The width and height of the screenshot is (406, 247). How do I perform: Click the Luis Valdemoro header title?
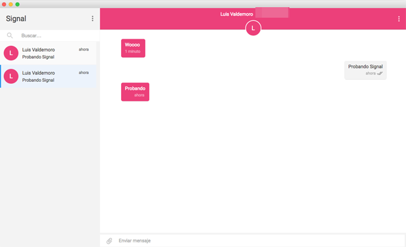236,14
